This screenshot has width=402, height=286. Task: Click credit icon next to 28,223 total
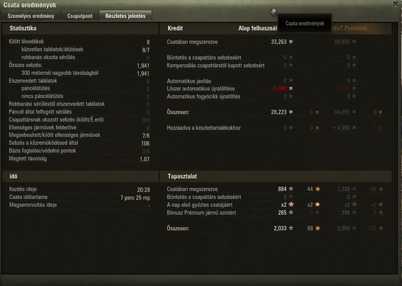[291, 112]
